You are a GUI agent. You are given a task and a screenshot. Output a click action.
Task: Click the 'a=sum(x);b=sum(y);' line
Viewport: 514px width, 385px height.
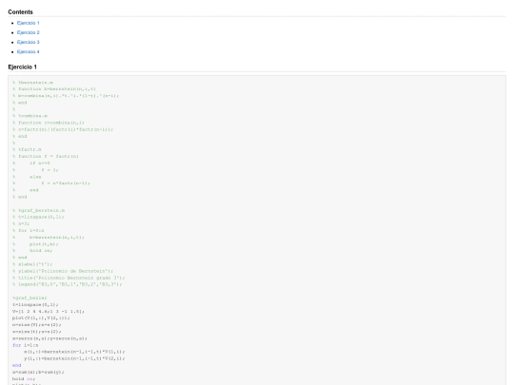point(38,372)
